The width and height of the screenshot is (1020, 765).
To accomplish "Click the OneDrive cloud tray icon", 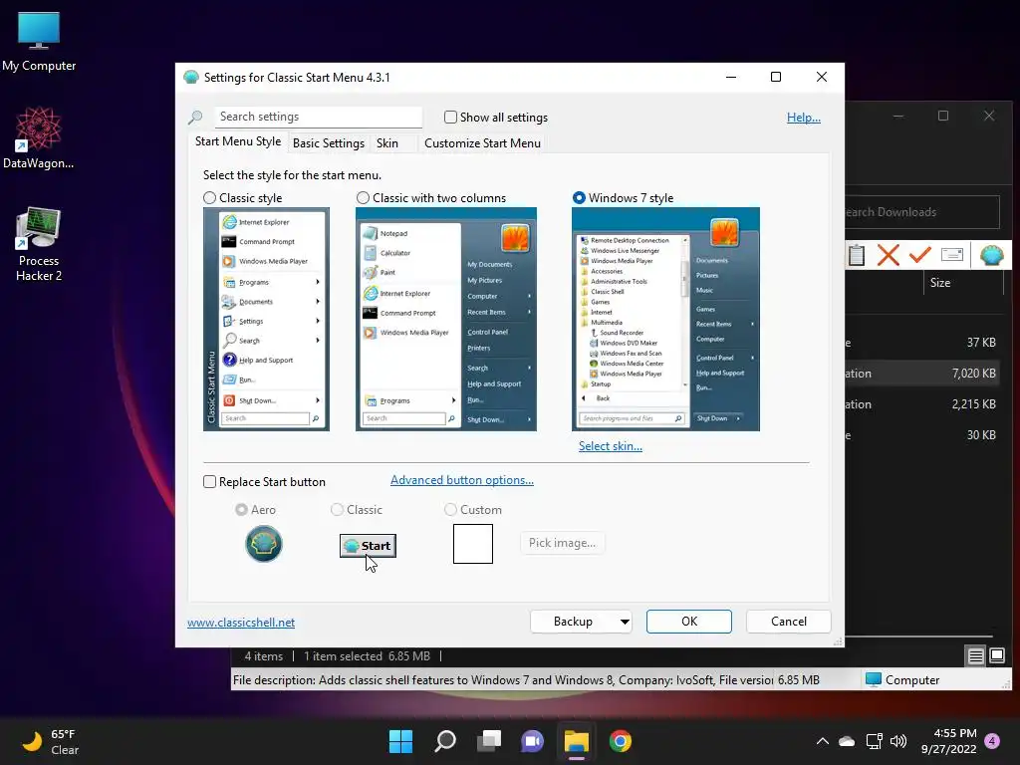I will [847, 741].
